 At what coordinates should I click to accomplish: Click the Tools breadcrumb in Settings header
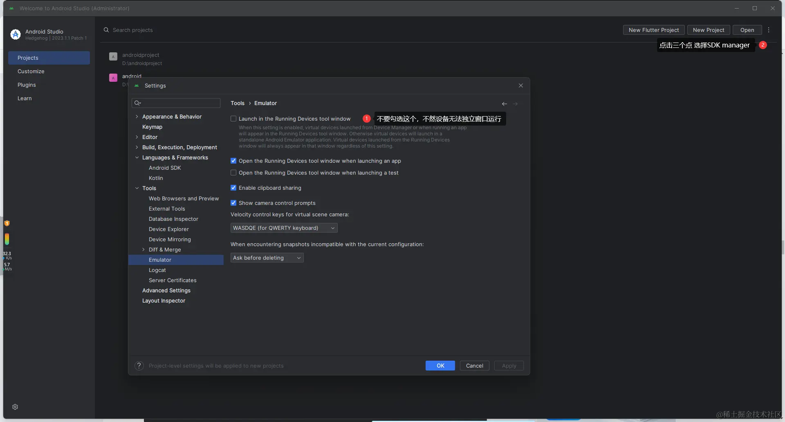tap(238, 103)
